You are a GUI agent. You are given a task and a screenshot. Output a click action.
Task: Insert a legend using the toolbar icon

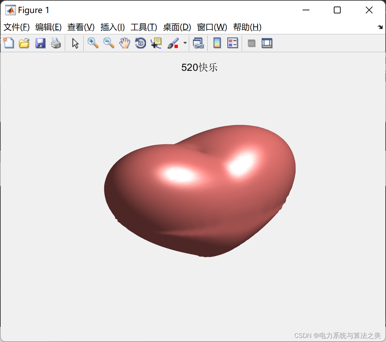pos(232,43)
